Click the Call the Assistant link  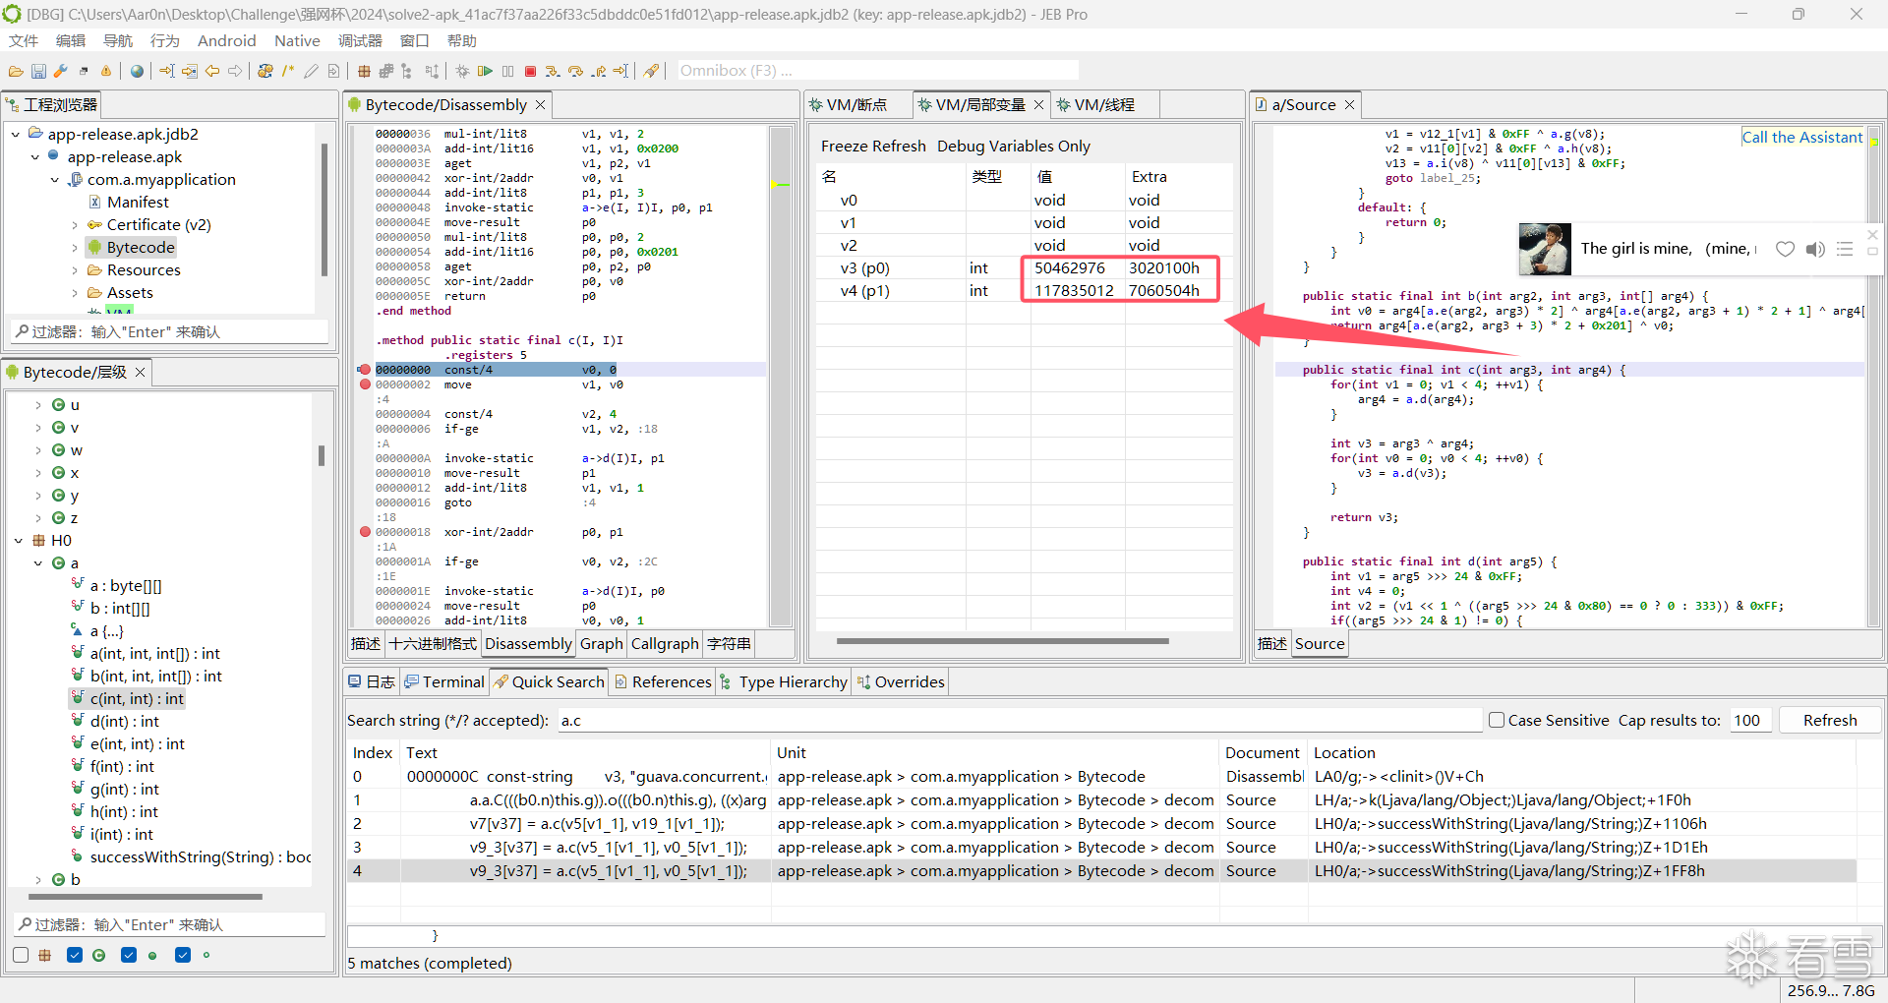pyautogui.click(x=1801, y=138)
